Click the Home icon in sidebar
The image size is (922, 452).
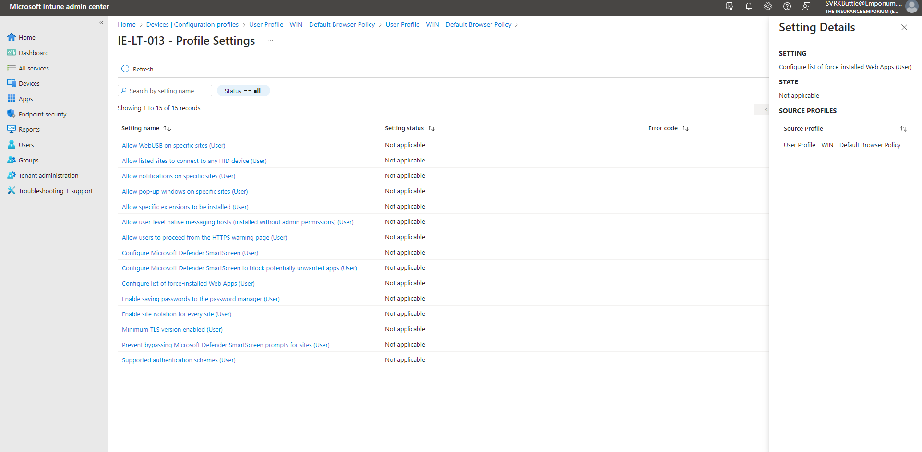12,37
